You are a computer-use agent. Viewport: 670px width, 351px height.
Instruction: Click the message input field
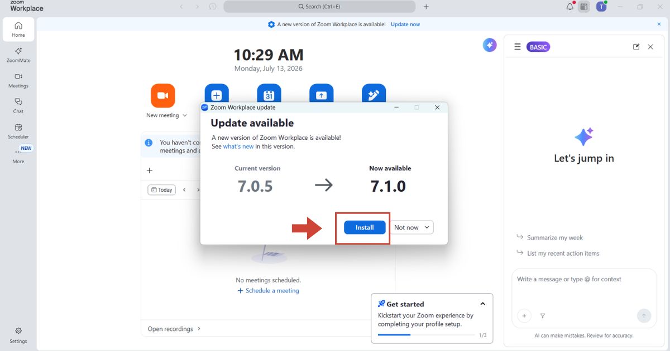584,288
